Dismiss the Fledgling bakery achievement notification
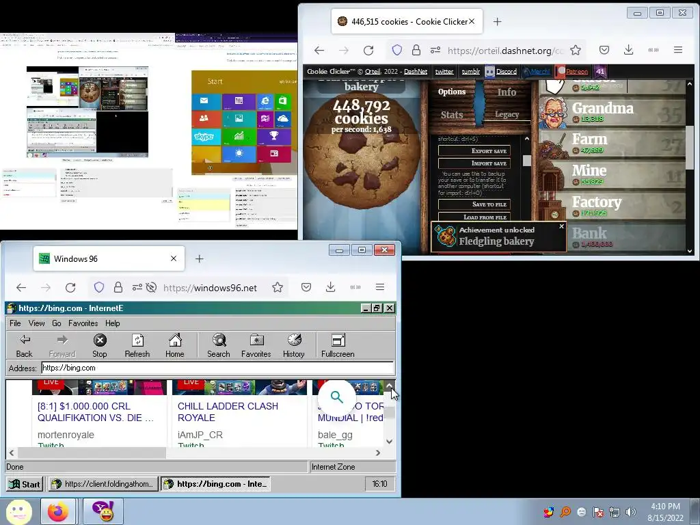The width and height of the screenshot is (700, 525). coord(562,226)
